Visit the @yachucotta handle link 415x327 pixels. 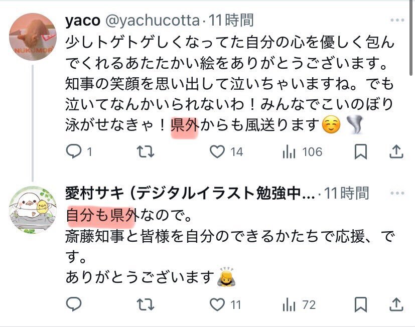click(x=153, y=21)
